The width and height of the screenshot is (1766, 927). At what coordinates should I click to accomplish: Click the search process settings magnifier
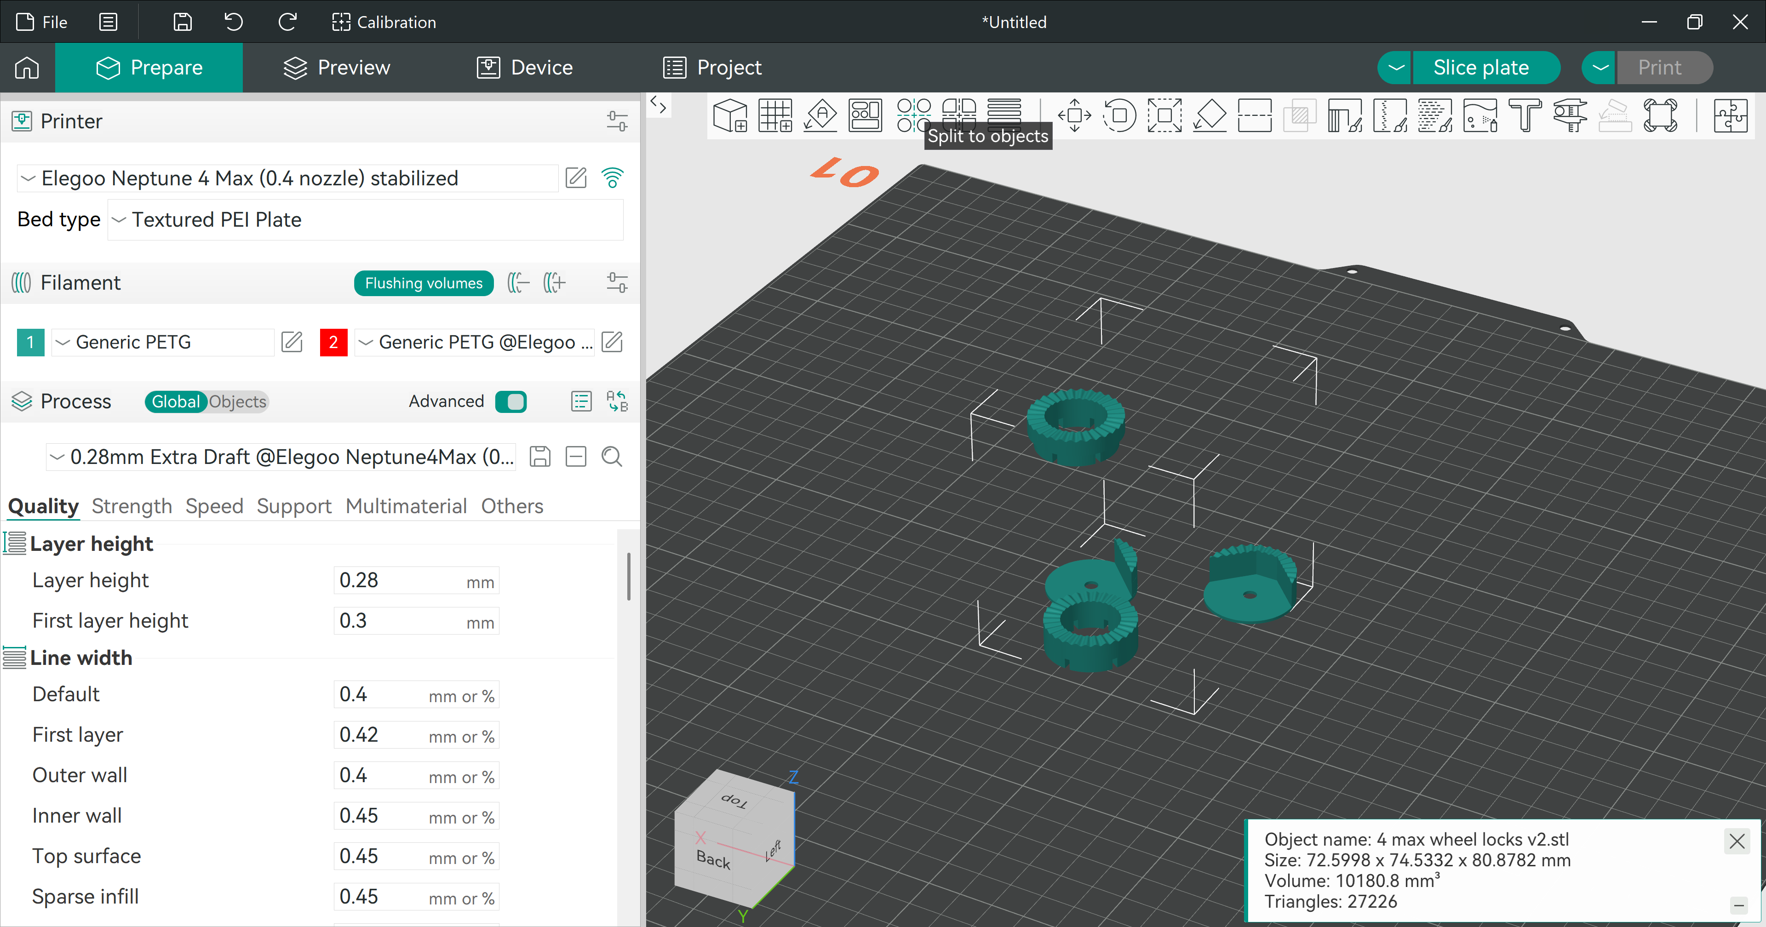612,457
